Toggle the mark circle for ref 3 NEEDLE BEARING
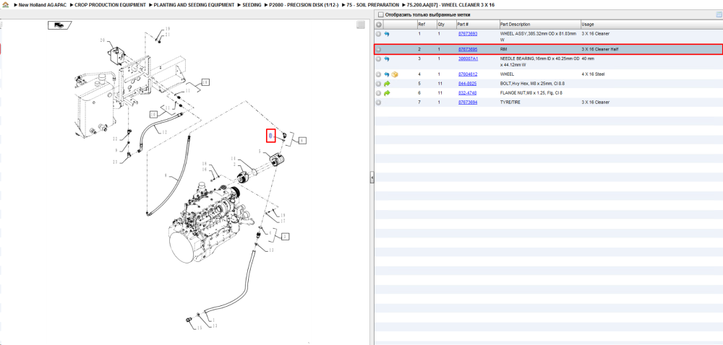The height and width of the screenshot is (345, 723). coord(379,59)
